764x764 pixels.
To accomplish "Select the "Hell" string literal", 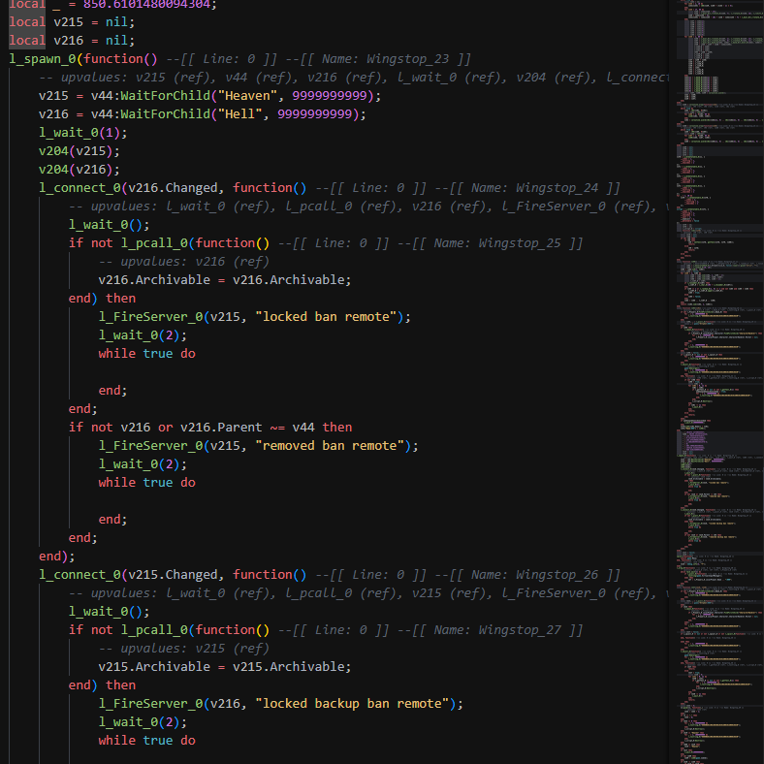I will point(237,114).
